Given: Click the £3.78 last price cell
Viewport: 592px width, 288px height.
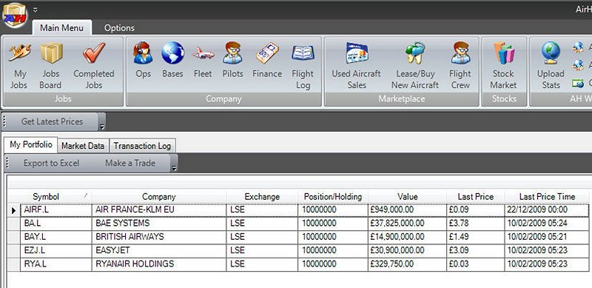Looking at the screenshot, I should tap(476, 224).
